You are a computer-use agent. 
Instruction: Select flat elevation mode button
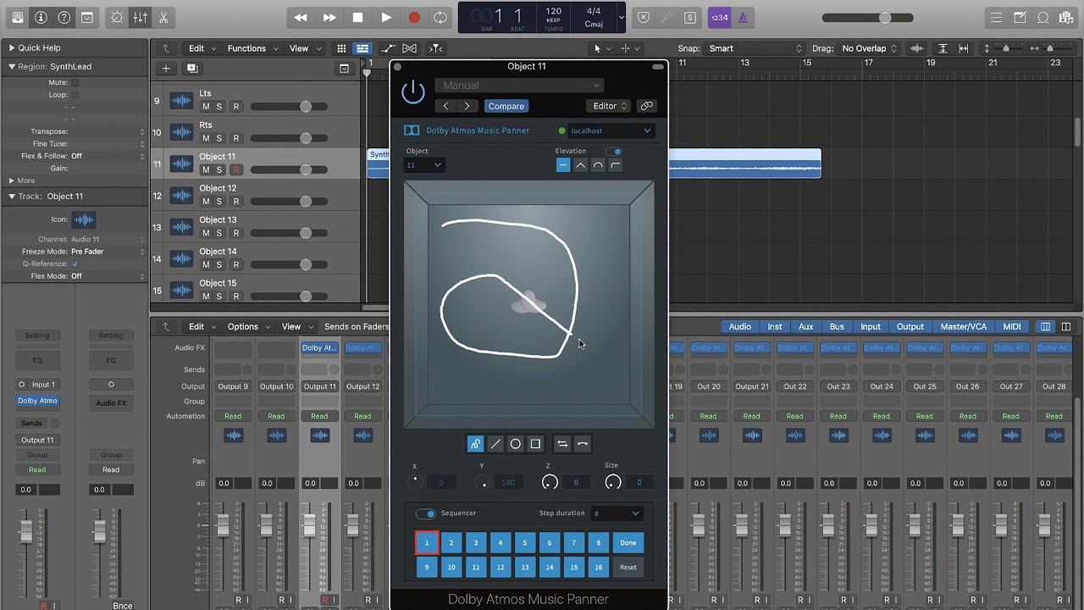[563, 165]
